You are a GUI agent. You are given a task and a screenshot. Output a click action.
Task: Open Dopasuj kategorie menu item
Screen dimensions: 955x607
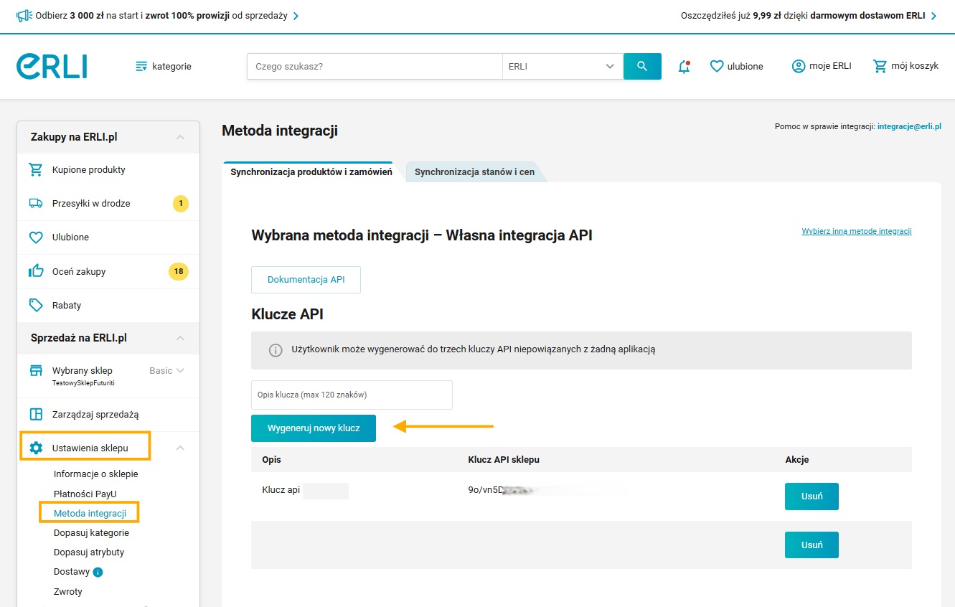pos(91,533)
